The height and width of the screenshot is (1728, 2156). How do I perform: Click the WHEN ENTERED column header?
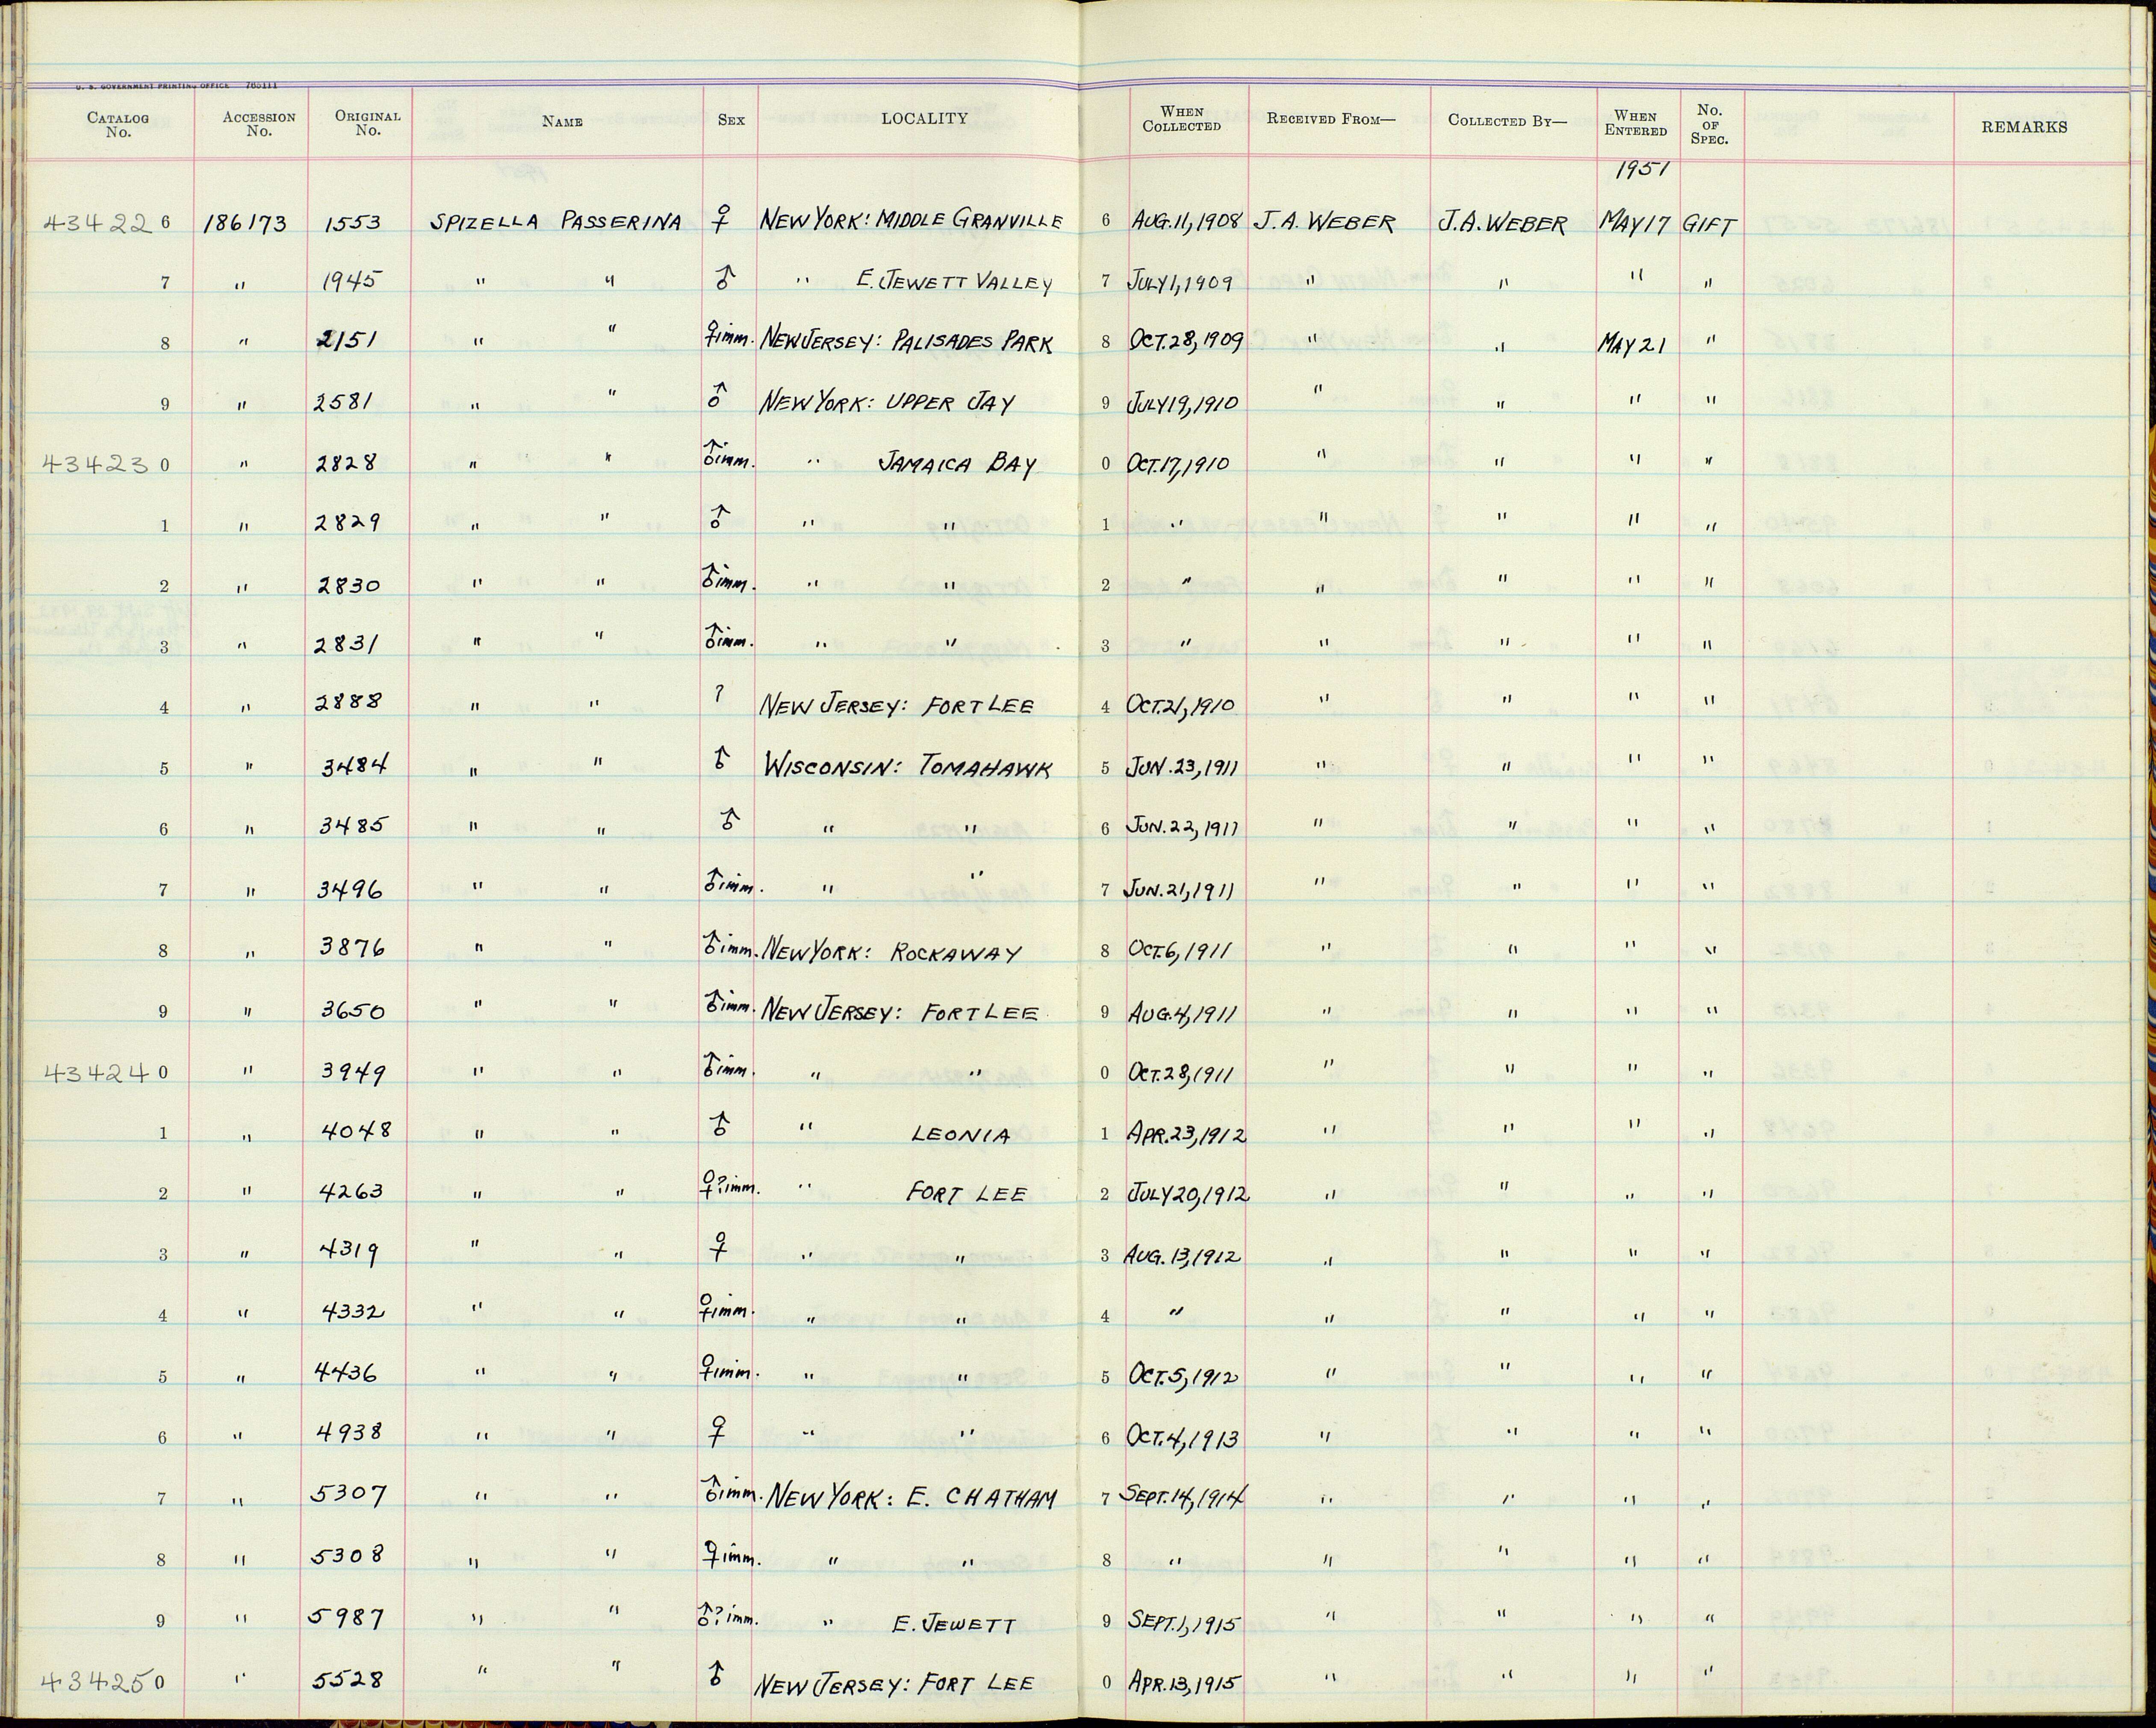(x=1636, y=123)
